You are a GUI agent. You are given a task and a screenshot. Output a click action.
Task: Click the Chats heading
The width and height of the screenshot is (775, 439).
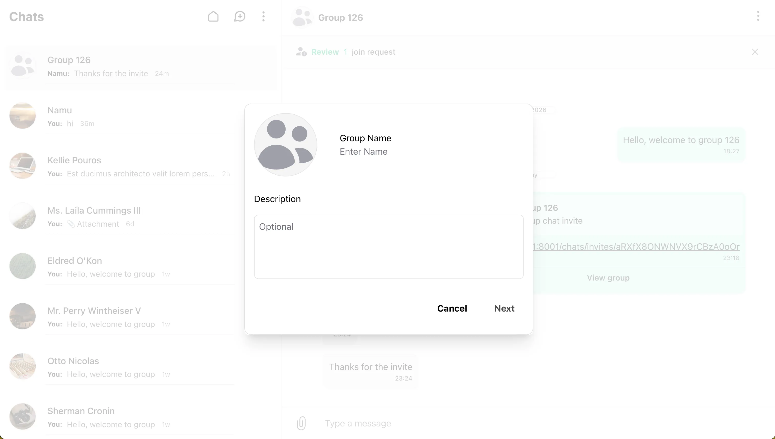coord(26,17)
